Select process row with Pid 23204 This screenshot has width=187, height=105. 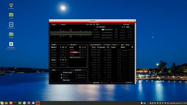tap(112, 55)
